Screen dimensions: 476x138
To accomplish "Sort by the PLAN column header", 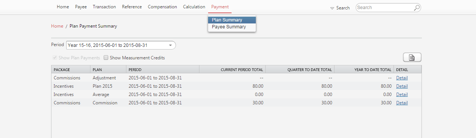I will click(x=108, y=70).
